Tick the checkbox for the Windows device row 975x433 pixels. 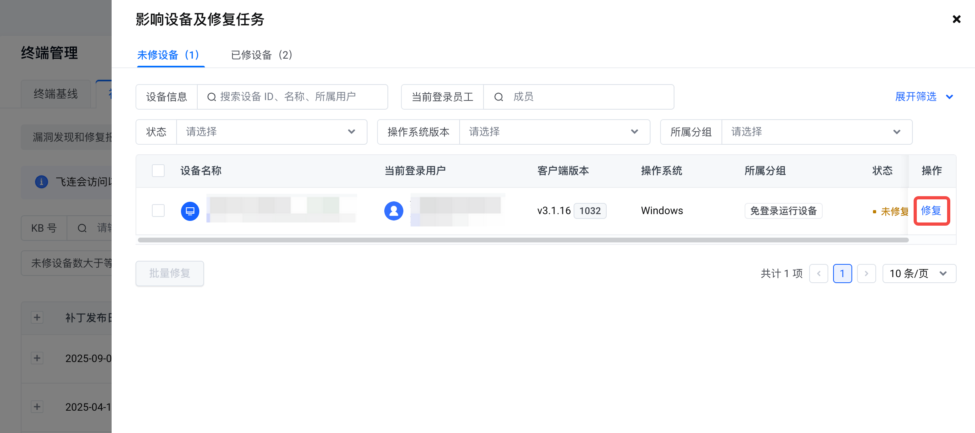click(158, 211)
